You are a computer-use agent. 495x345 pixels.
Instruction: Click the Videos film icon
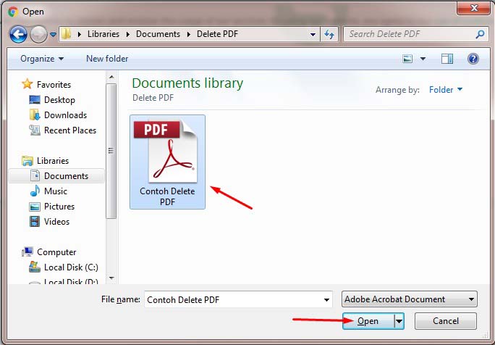(x=35, y=221)
